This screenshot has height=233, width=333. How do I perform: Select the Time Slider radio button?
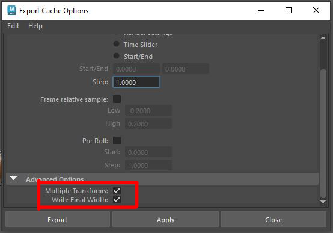tap(116, 44)
